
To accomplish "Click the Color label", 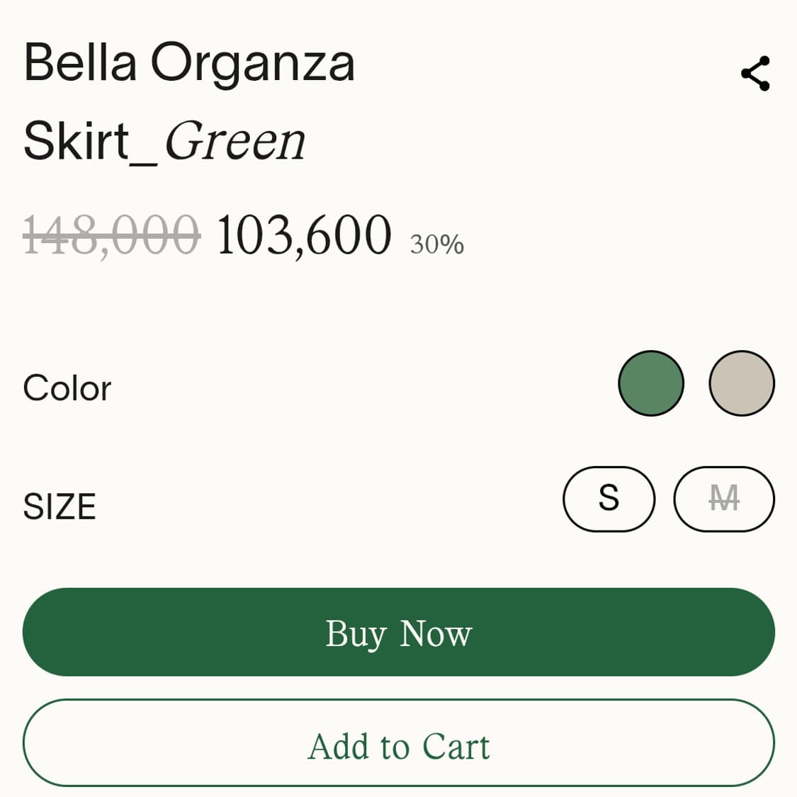I will (67, 388).
